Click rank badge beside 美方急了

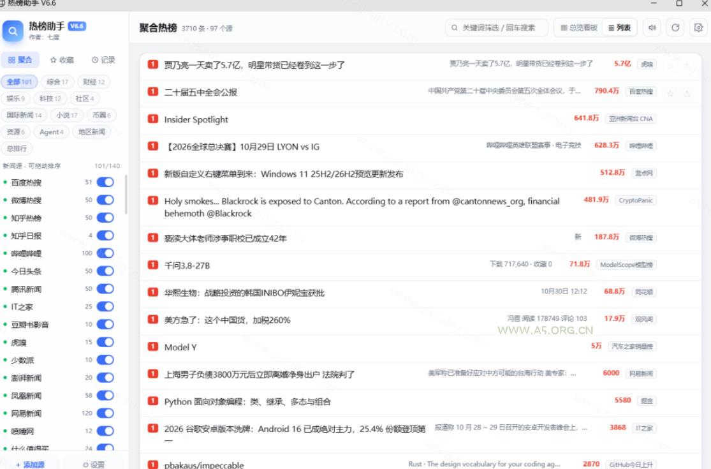click(153, 319)
